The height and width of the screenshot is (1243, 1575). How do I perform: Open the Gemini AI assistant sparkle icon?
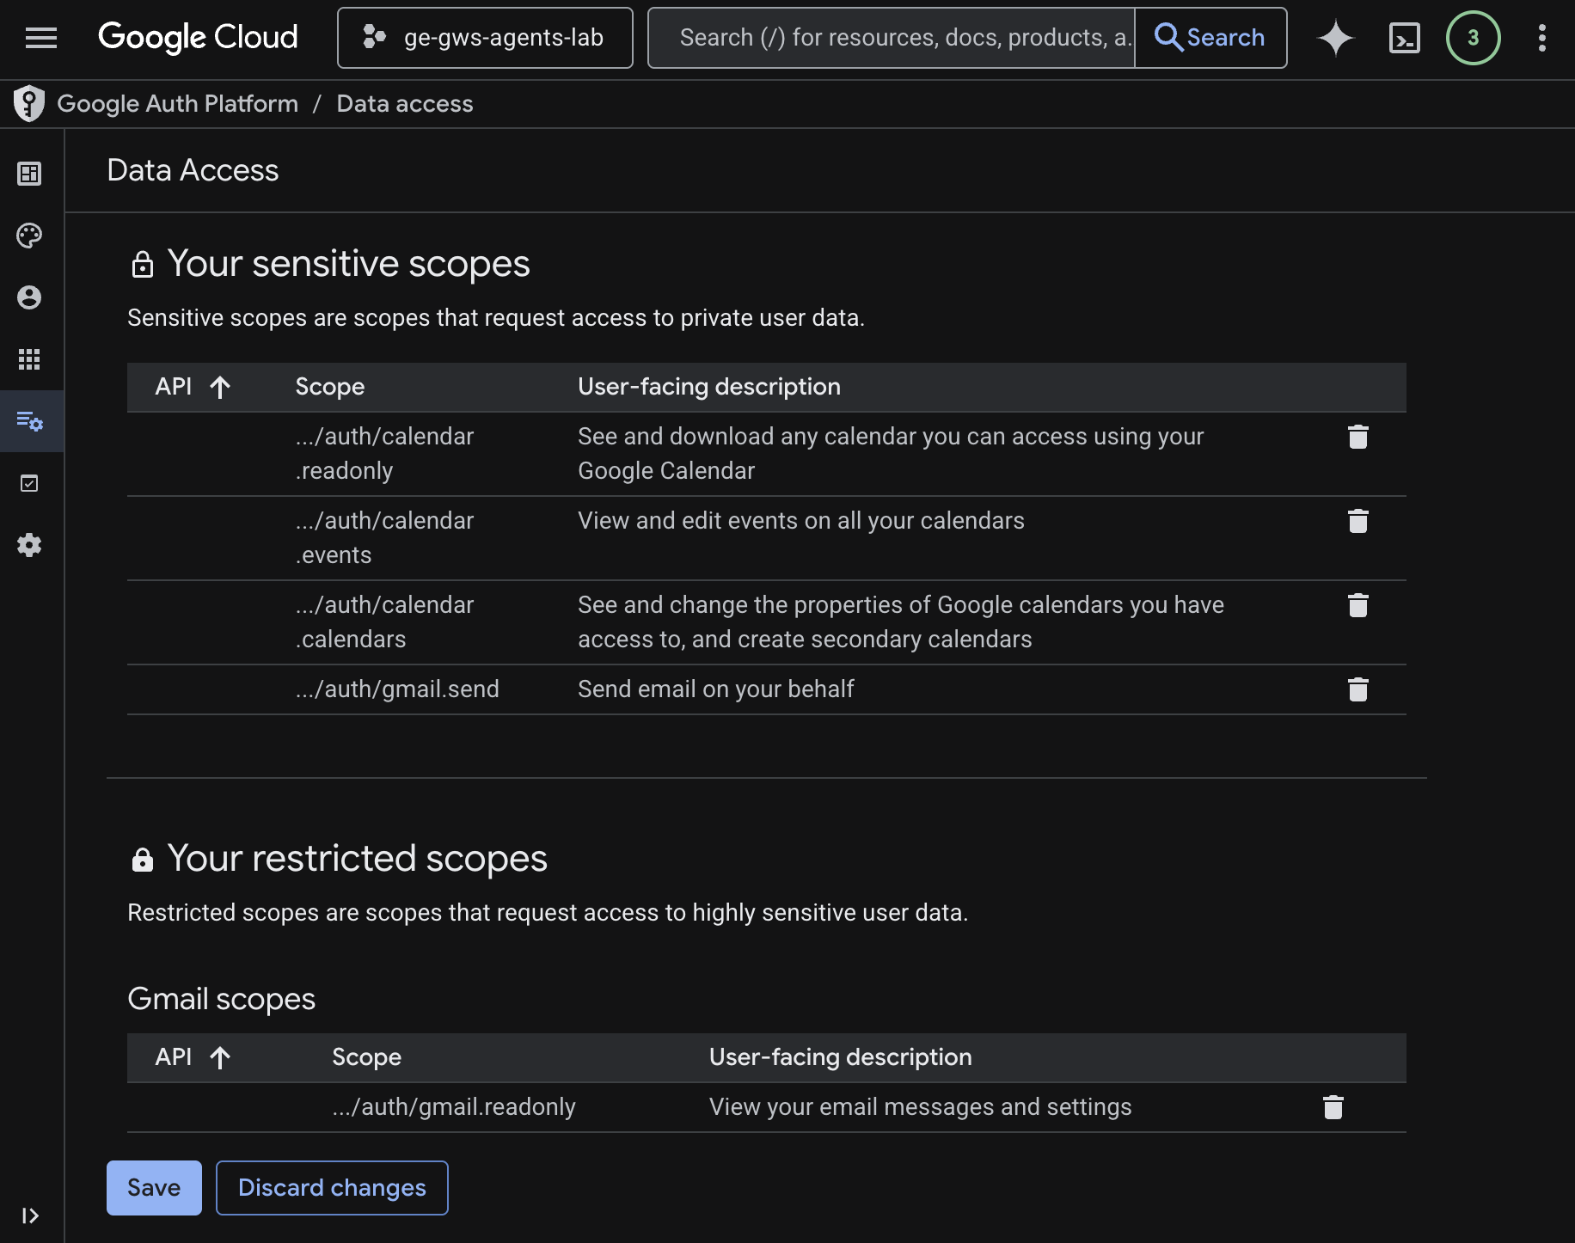click(1335, 38)
